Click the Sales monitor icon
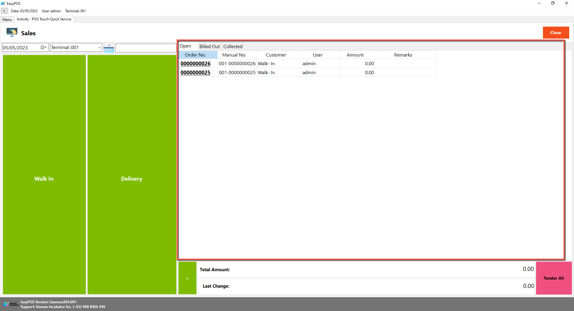The height and width of the screenshot is (311, 574). coord(12,32)
